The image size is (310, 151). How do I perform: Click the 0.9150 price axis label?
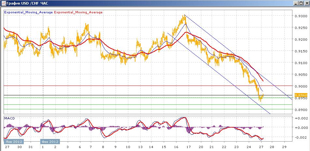click(x=301, y=51)
